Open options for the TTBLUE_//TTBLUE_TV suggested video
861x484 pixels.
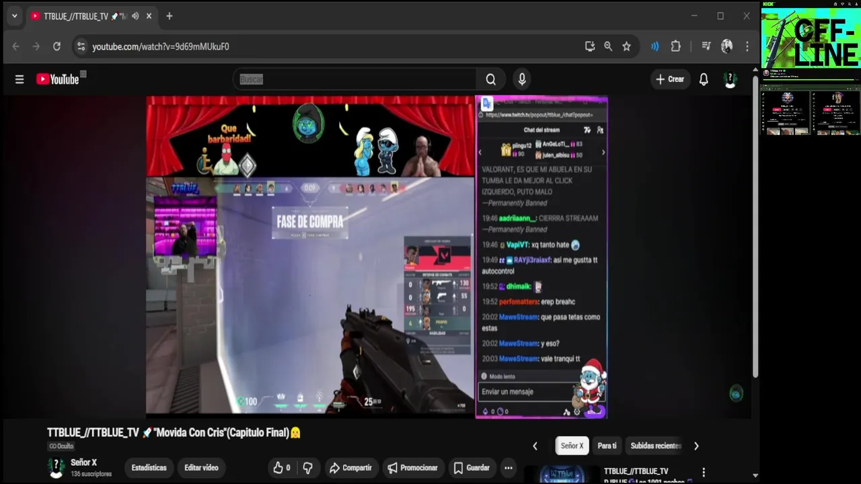(704, 473)
